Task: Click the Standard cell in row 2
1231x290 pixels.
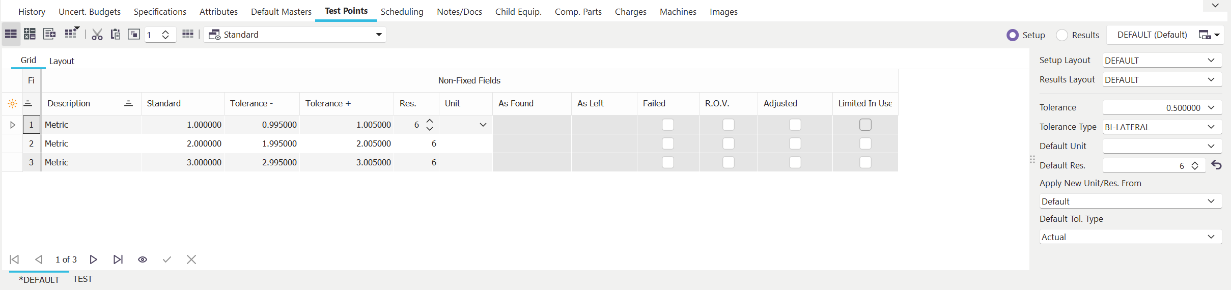Action: 183,143
